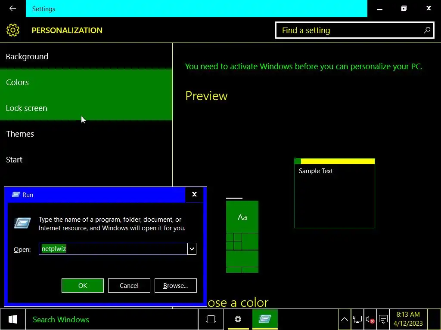This screenshot has height=330, width=441.
Task: Click the Sample Text preview window
Action: tap(334, 193)
